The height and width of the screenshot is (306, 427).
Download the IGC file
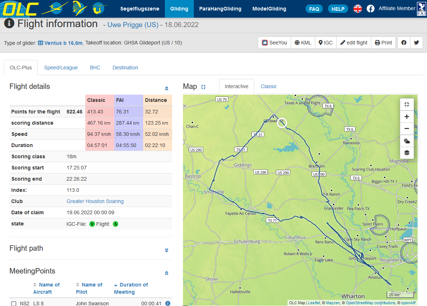326,43
